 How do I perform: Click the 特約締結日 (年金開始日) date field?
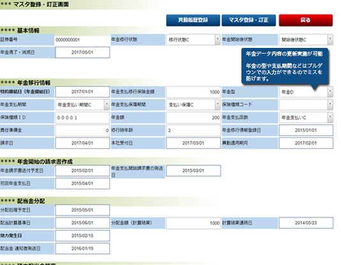[x=82, y=92]
